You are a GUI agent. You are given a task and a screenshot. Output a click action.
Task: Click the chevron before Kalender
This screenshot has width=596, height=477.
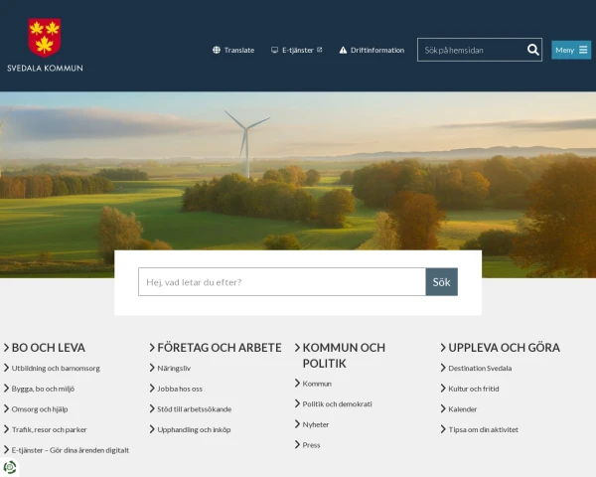click(443, 408)
